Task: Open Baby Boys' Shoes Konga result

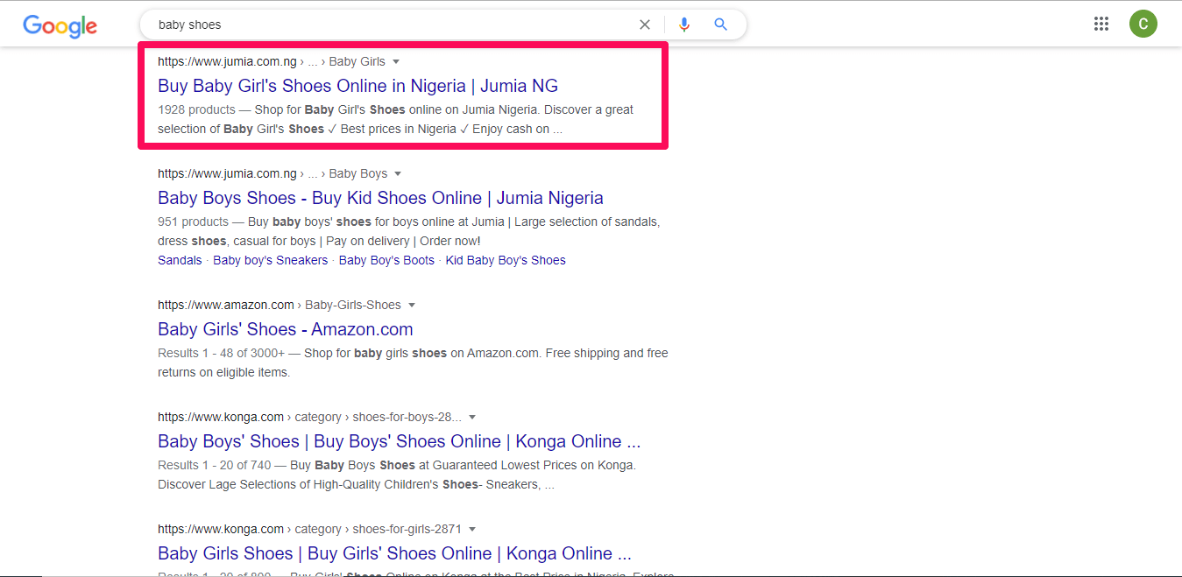Action: click(399, 441)
